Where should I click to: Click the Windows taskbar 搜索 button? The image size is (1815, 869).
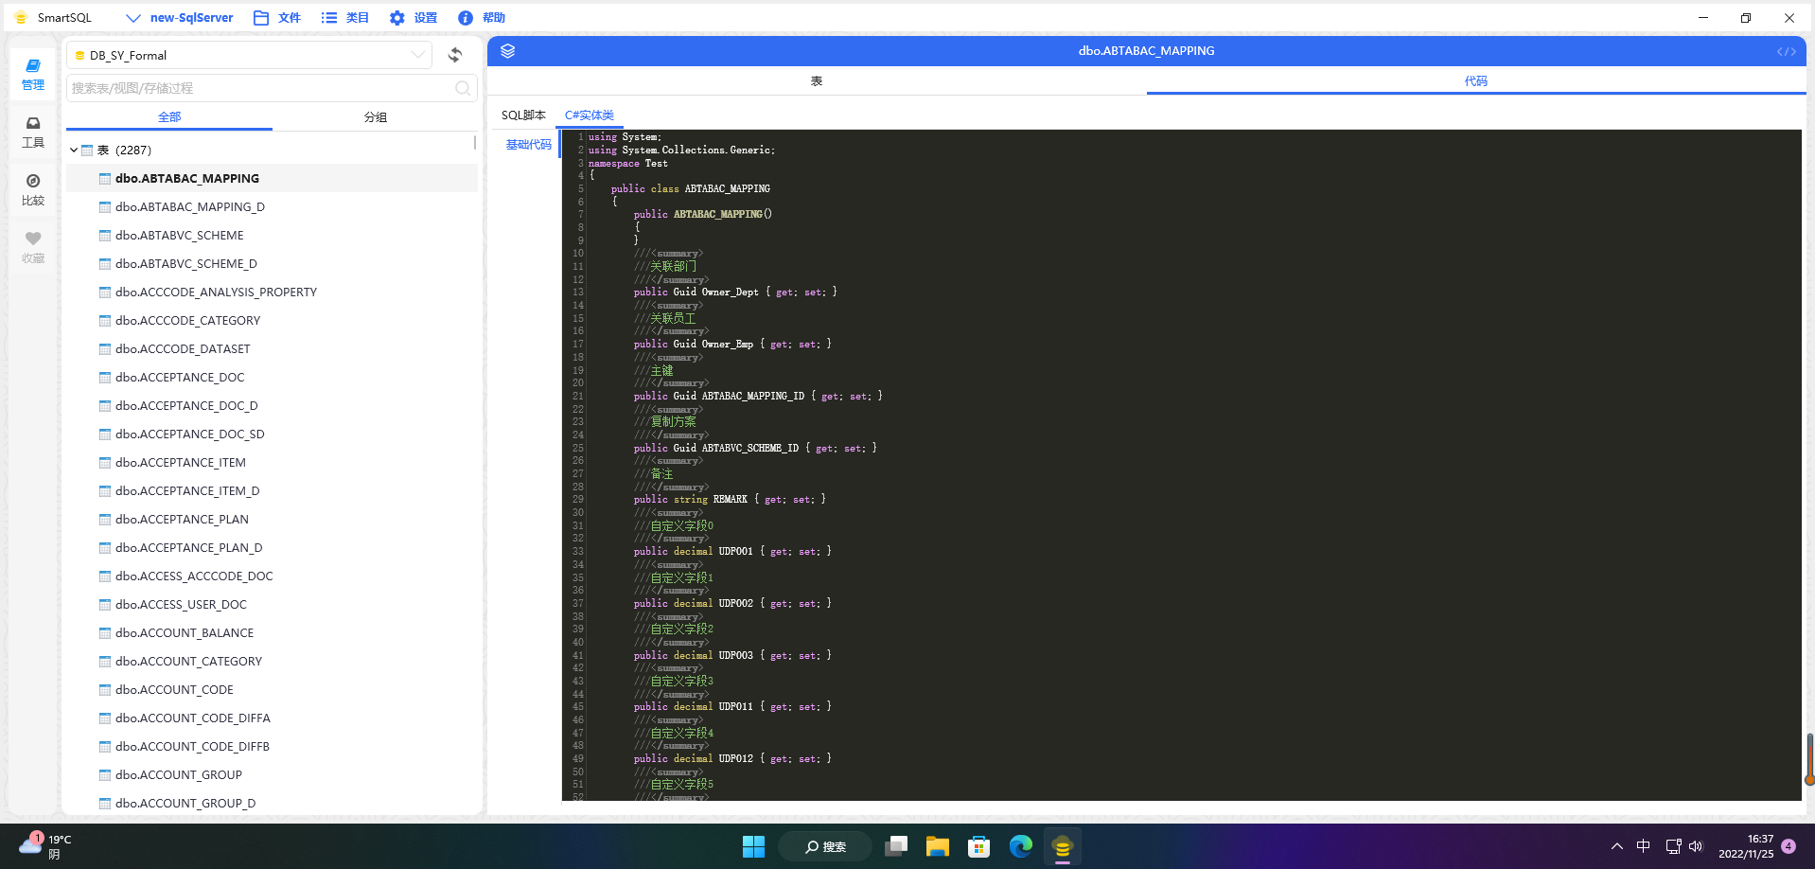click(x=825, y=846)
